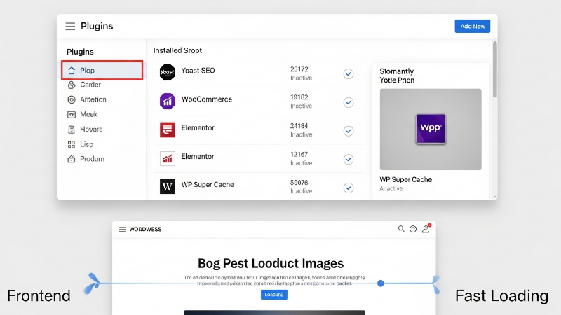Go to Hovars in the sidebar

pyautogui.click(x=91, y=129)
